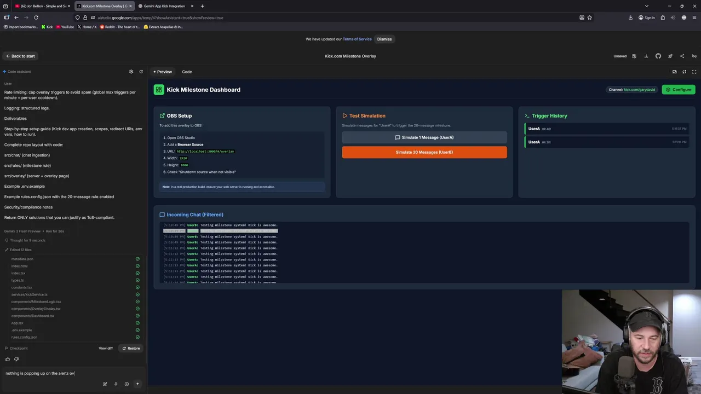
Task: Open the list all tabs dropdown arrow
Action: click(x=646, y=6)
